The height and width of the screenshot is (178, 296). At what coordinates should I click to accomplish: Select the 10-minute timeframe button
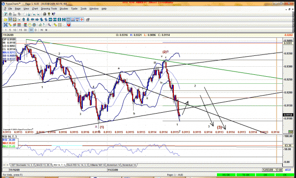(x=15, y=30)
